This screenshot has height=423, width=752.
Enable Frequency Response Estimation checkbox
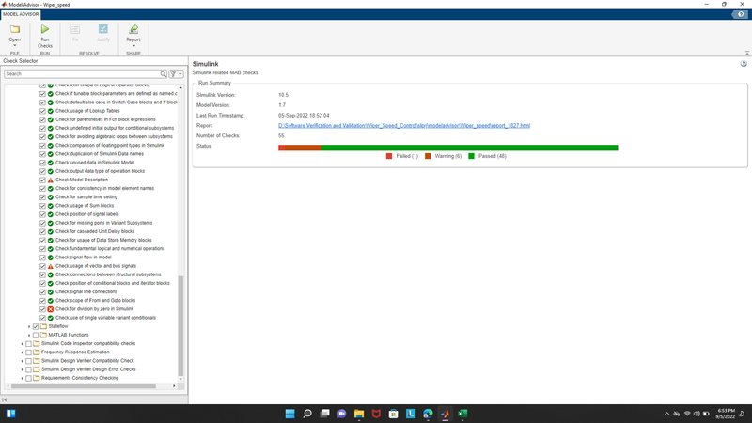28,352
